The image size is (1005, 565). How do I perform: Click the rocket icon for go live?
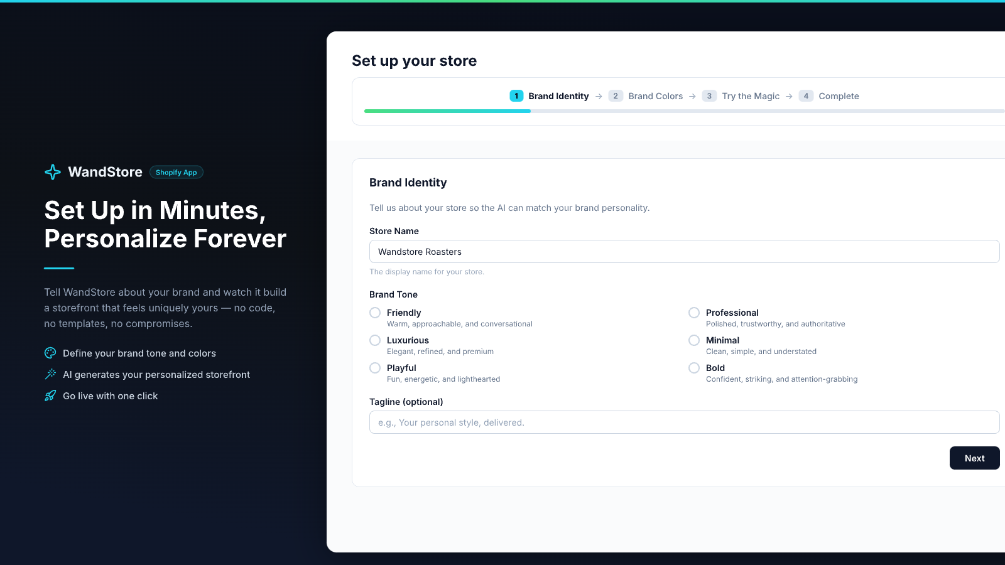[x=50, y=395]
